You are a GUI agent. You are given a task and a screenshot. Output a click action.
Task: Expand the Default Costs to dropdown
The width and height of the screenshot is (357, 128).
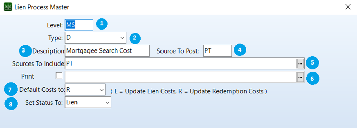85,90
